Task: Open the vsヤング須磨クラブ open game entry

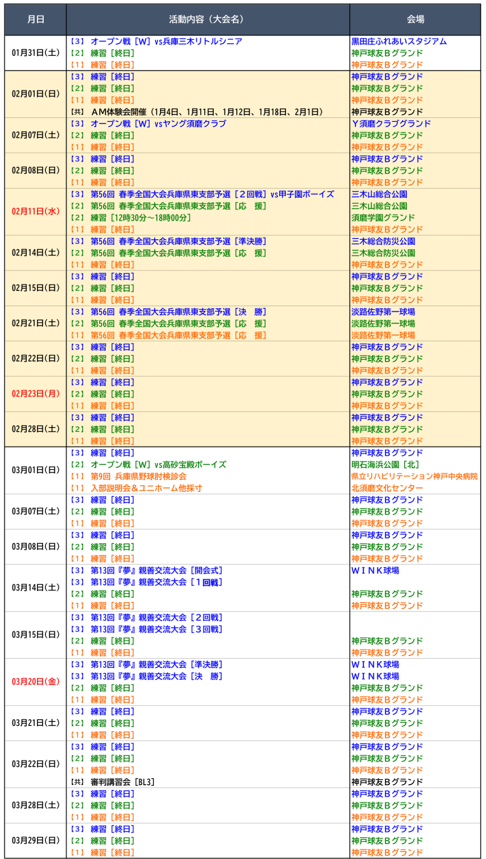Action: pos(158,124)
